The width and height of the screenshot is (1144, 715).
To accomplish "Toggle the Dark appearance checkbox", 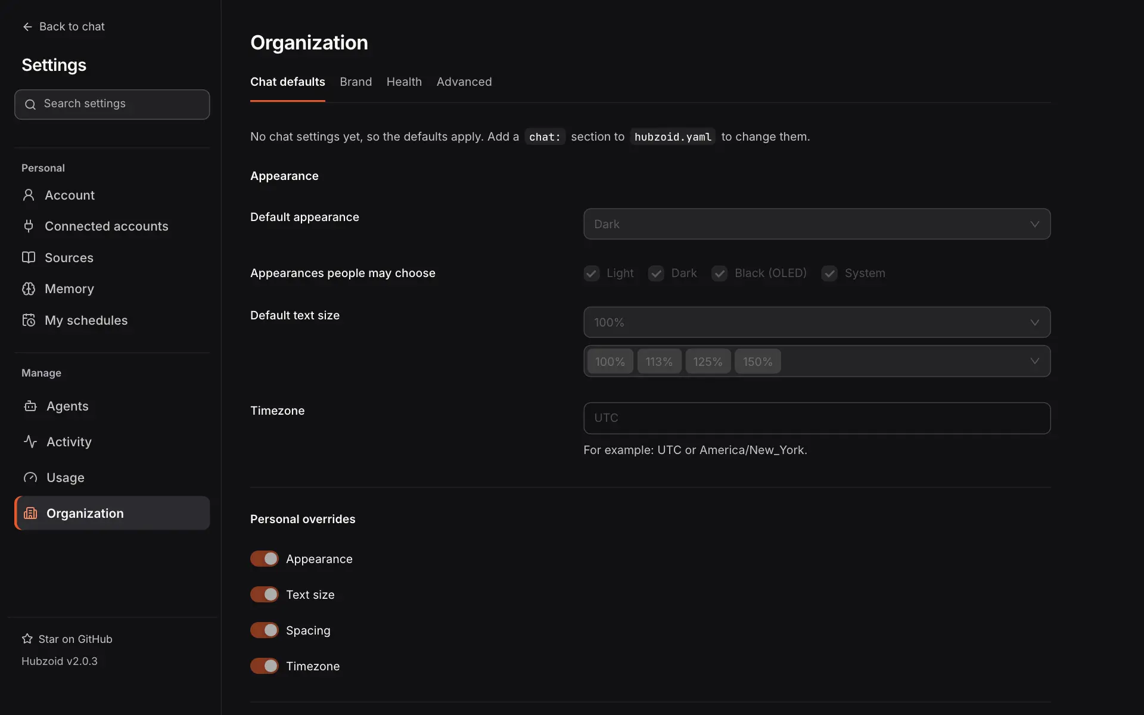I will point(656,273).
